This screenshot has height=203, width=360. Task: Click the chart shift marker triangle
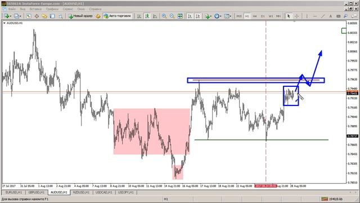tap(295, 21)
